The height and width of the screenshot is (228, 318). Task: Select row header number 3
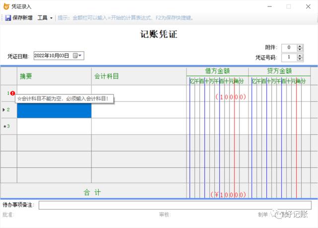[9, 126]
